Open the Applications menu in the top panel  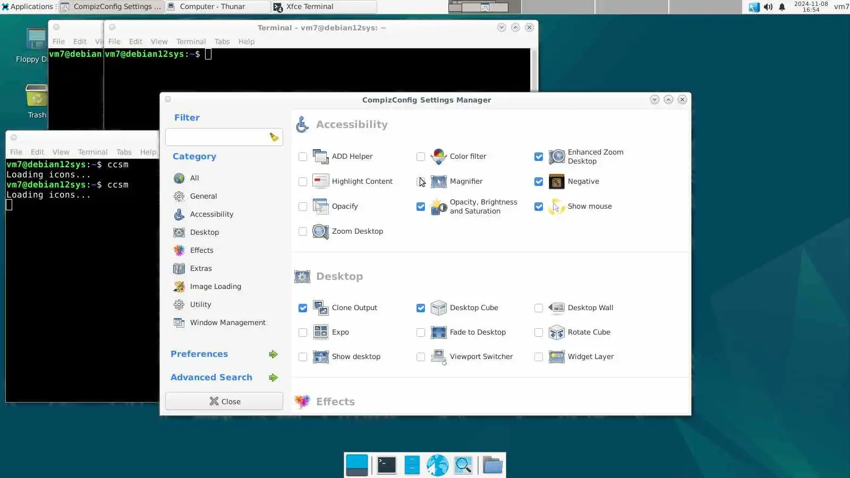(x=28, y=6)
